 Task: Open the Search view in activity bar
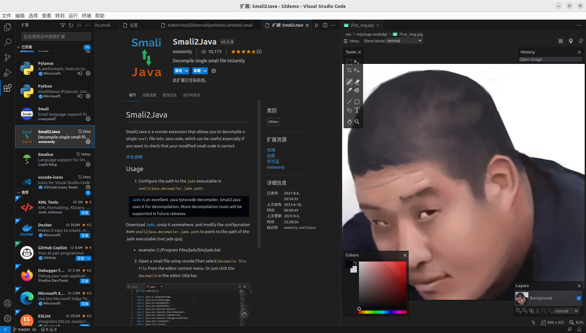(x=8, y=42)
